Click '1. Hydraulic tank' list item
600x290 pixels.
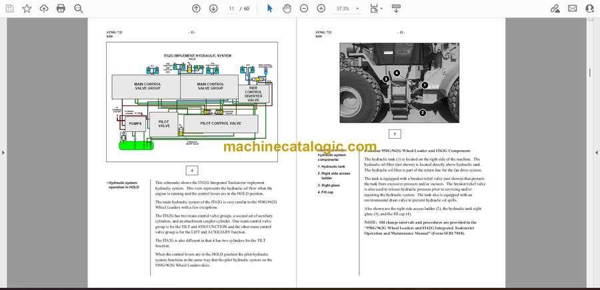pyautogui.click(x=331, y=167)
